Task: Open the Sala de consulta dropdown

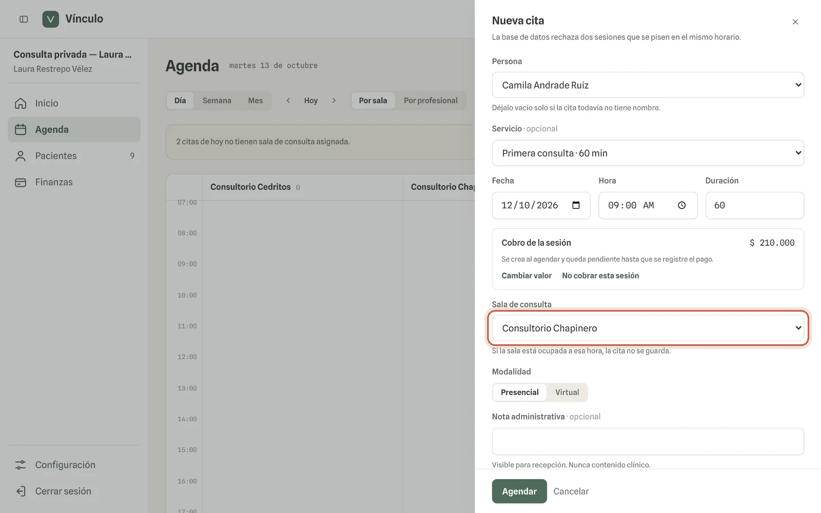Action: pos(648,328)
